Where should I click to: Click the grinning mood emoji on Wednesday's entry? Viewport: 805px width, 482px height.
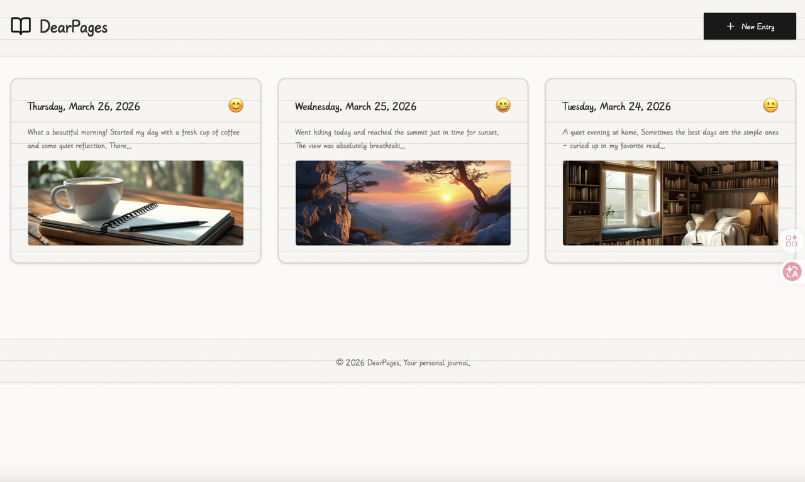tap(503, 106)
